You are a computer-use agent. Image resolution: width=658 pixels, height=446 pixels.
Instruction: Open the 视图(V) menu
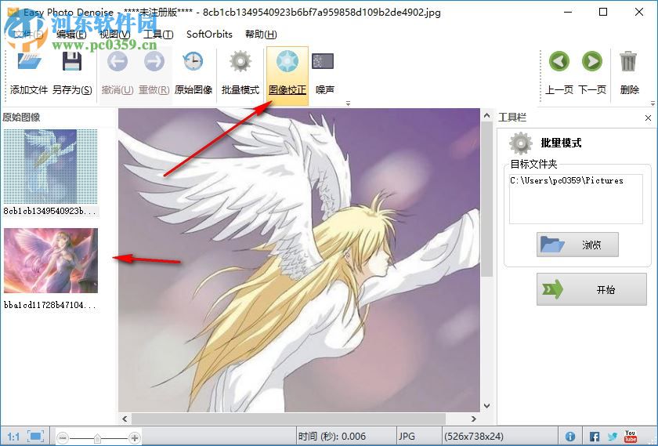(x=115, y=34)
